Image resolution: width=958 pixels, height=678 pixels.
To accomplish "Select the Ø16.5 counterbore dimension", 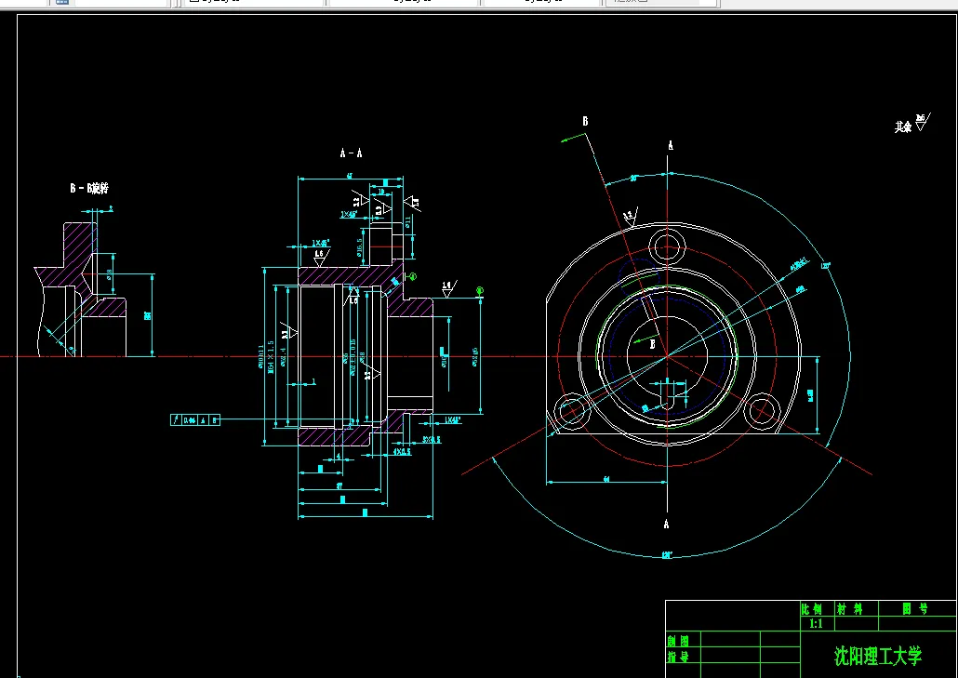I will [x=359, y=247].
